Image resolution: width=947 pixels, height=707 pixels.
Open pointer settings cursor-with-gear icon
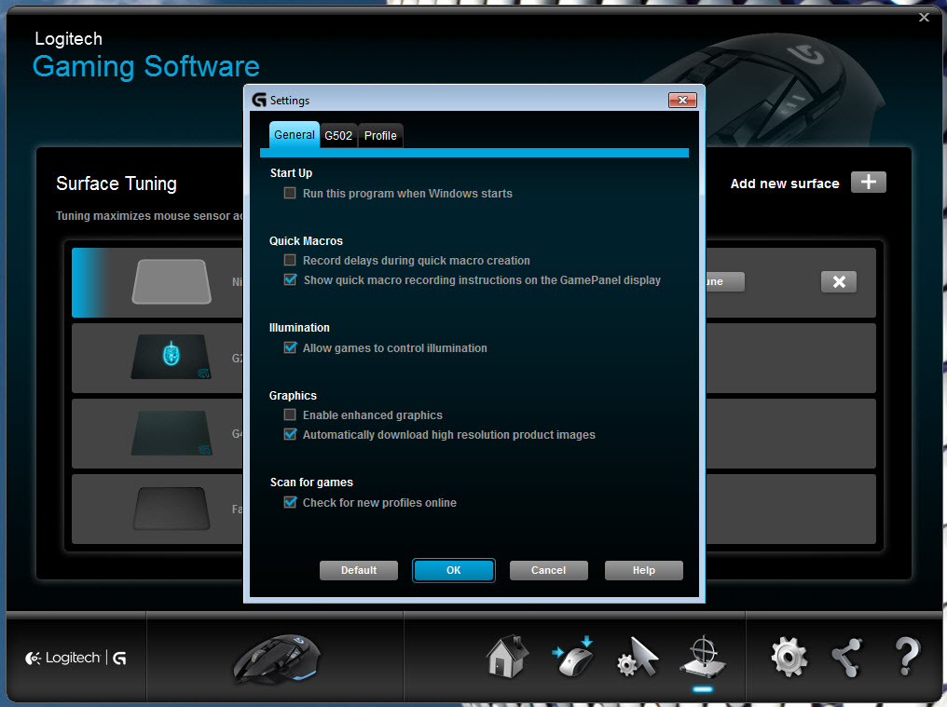pos(638,657)
